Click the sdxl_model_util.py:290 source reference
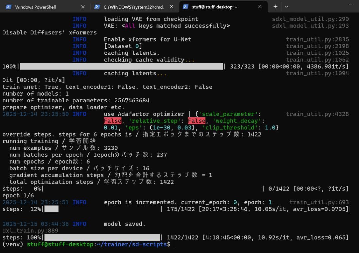The width and height of the screenshot is (359, 253). [x=310, y=19]
